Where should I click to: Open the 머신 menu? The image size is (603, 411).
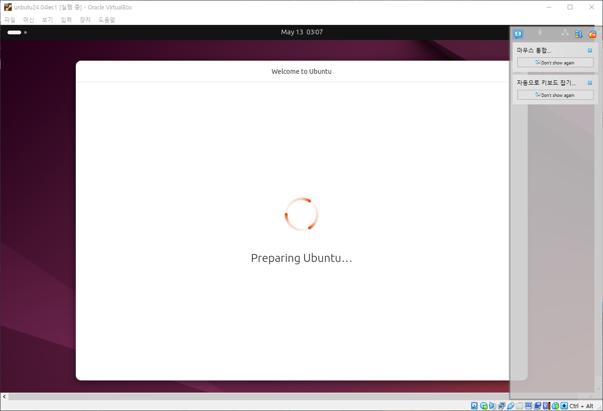tap(29, 20)
